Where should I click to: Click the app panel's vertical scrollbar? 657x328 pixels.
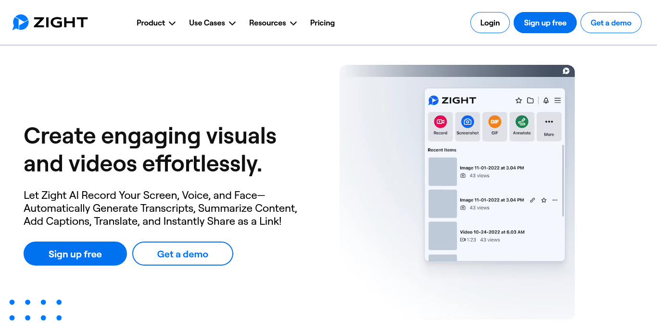(563, 181)
